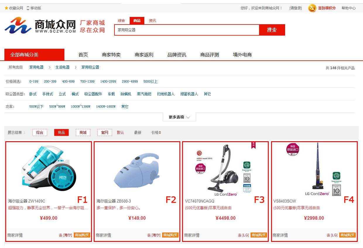Sort results by 价格 using the arrow icon

pyautogui.click(x=160, y=132)
